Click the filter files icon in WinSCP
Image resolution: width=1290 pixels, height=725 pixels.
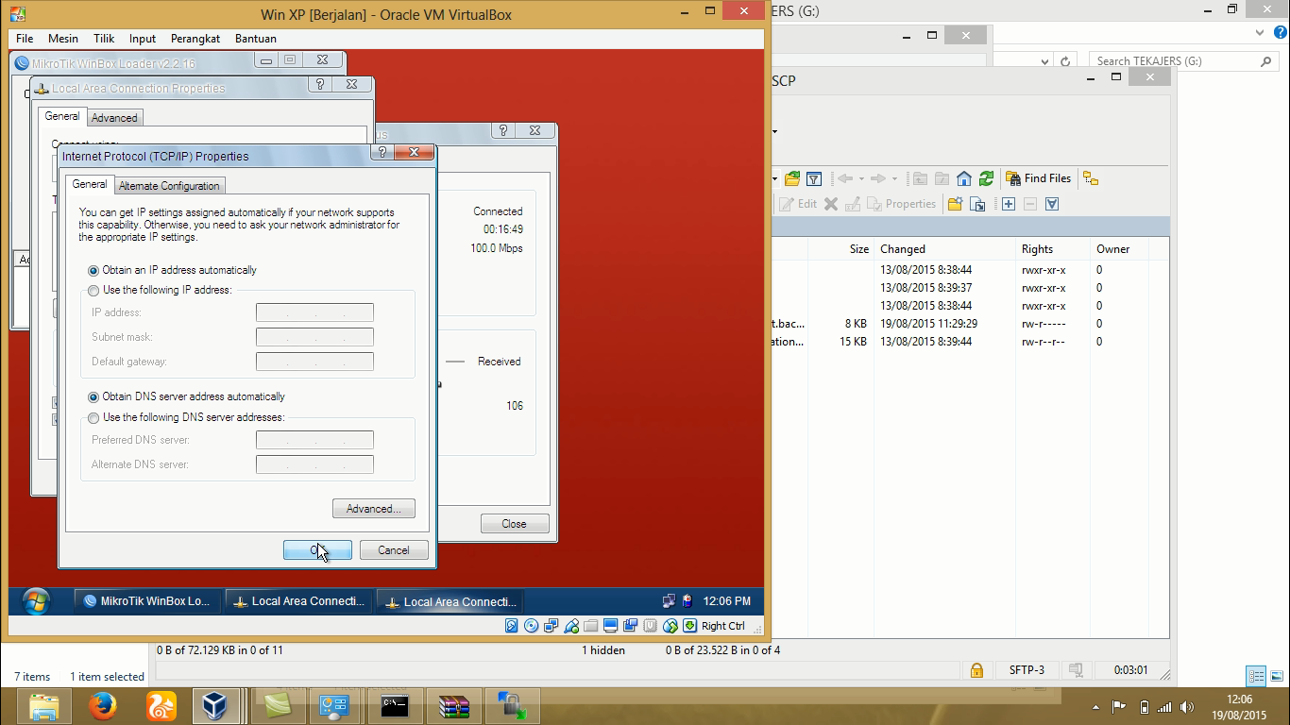[x=814, y=178]
